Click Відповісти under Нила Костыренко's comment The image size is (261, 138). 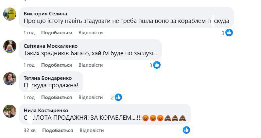pos(92,130)
